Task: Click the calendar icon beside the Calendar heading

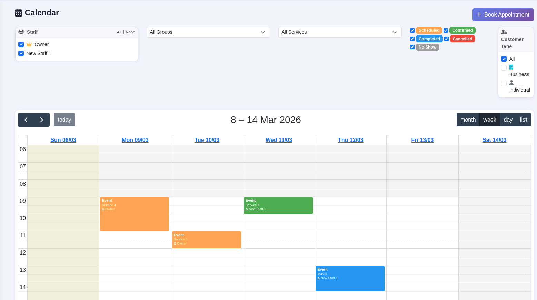Action: coord(18,12)
